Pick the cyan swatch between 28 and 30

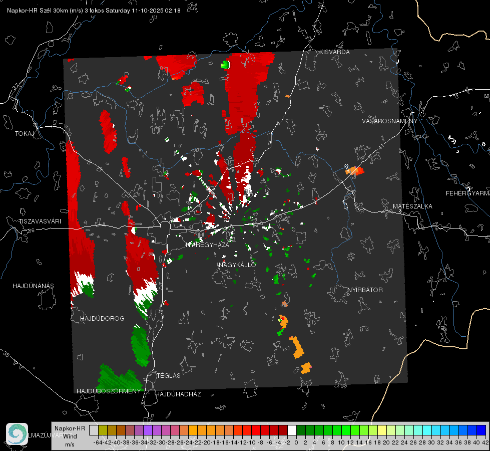point(427,430)
